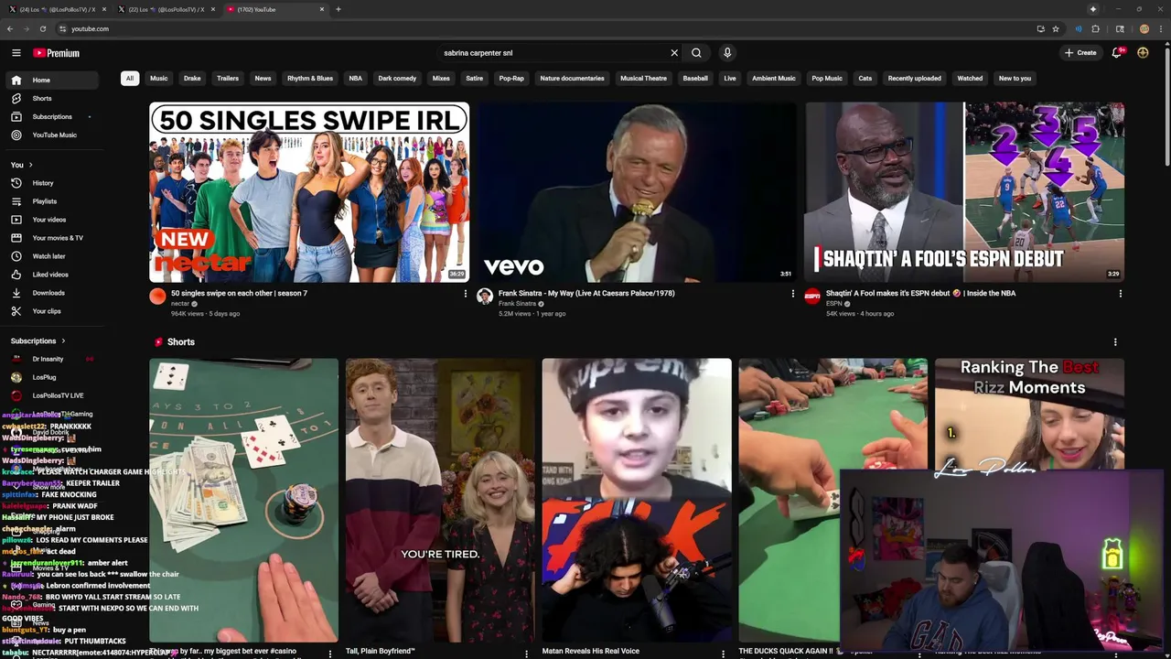The height and width of the screenshot is (659, 1171).
Task: Open Liked videos in the sidebar
Action: point(53,275)
